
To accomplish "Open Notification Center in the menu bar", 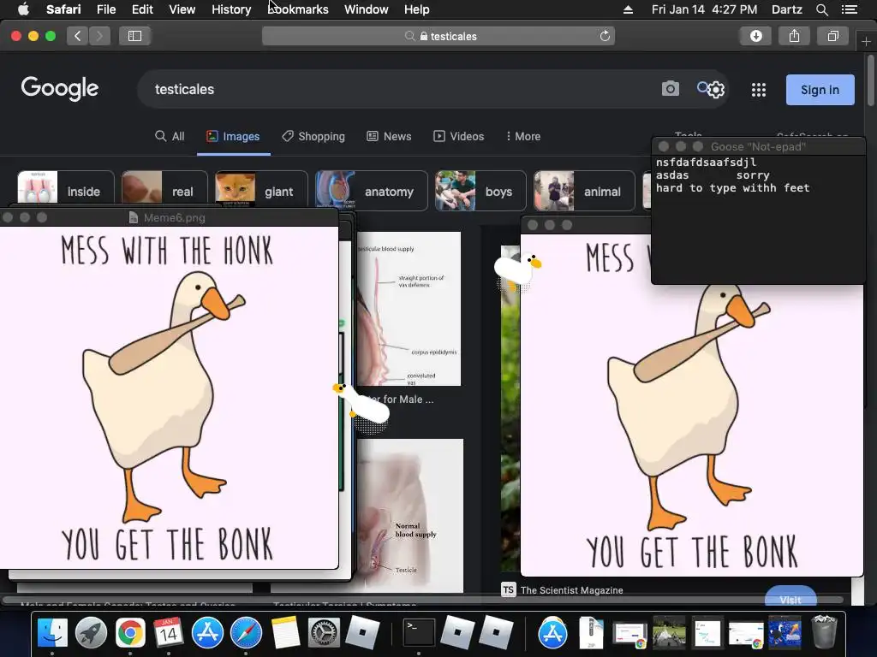I will pos(849,9).
